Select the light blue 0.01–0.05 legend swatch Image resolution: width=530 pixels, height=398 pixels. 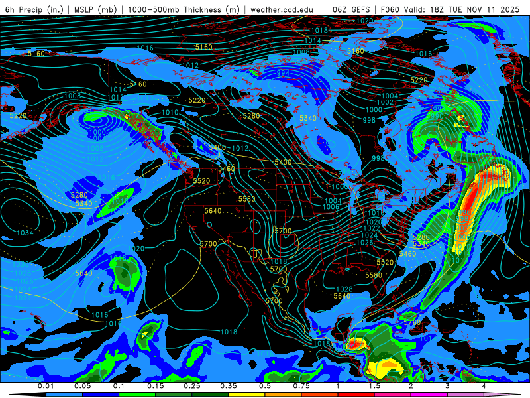coord(64,395)
